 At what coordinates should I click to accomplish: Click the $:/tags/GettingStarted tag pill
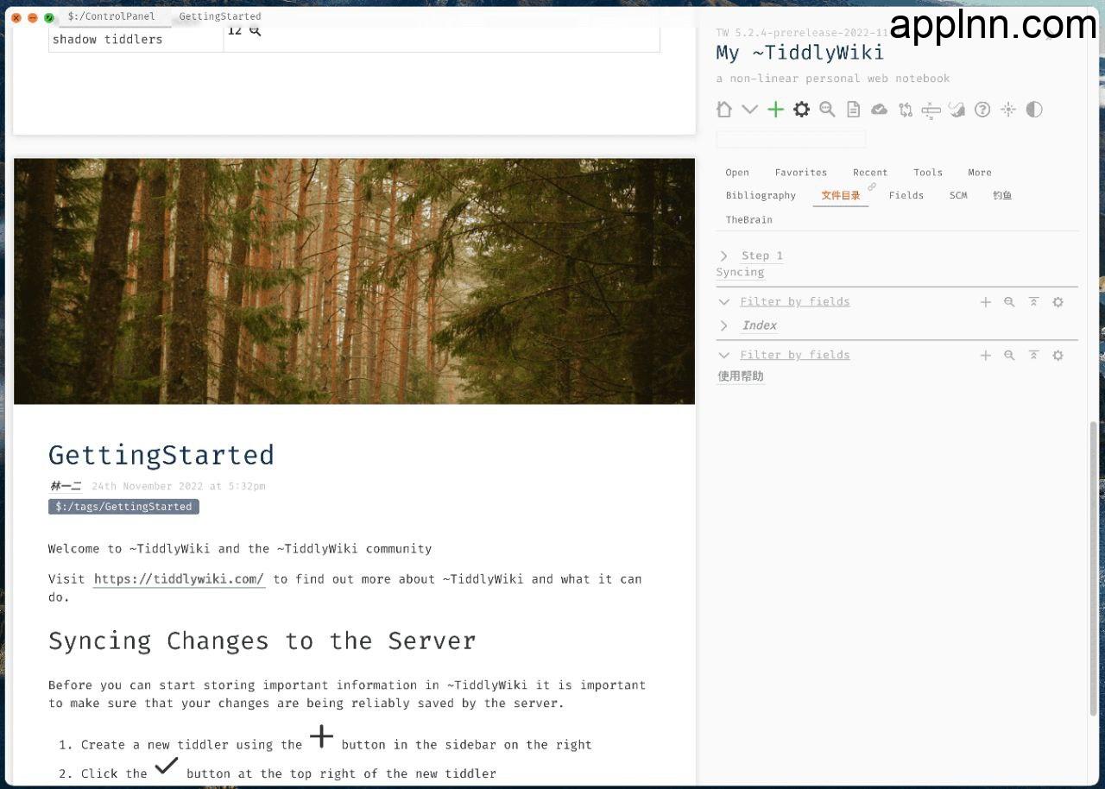pyautogui.click(x=123, y=507)
